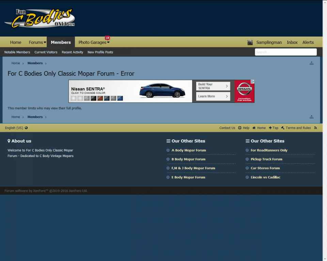Click the Nissan logo in the advertisement
This screenshot has height=261, width=327.
tap(244, 91)
